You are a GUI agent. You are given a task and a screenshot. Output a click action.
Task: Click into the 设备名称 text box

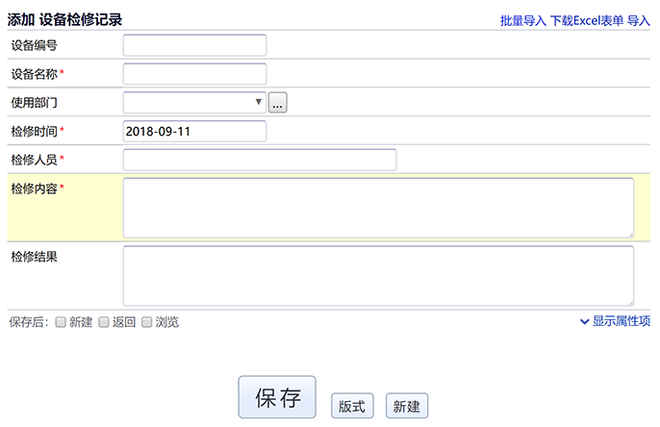(194, 73)
